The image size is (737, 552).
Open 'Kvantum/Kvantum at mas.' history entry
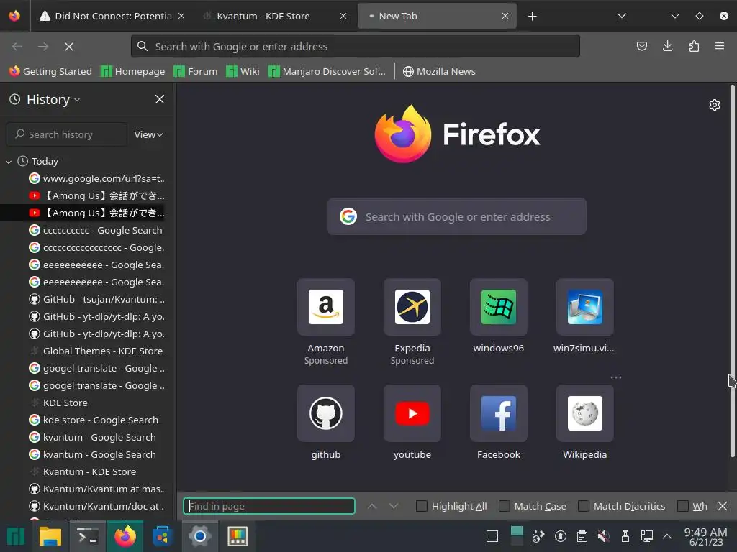96,489
